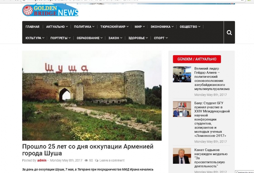Image resolution: width=254 pixels, height=173 pixels.
Task: Open article about Гейдар Алиев мультикультурализма
Action: 212,79
